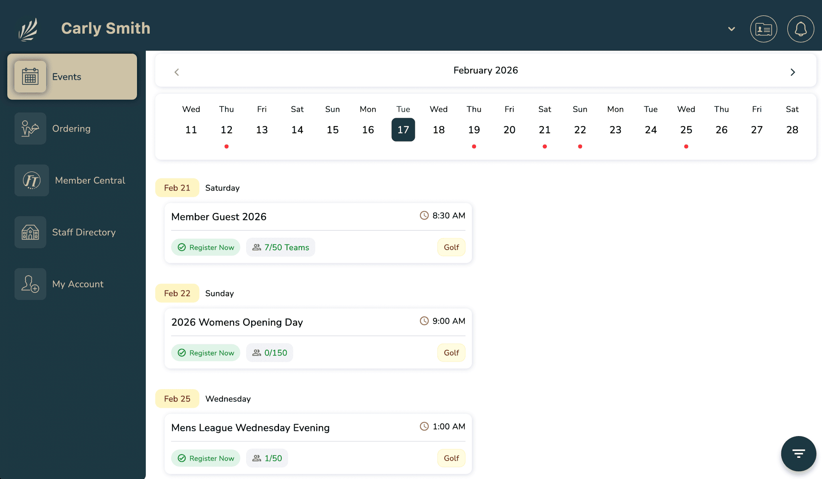This screenshot has height=479, width=822.
Task: Click the Events calendar icon in sidebar
Action: click(30, 77)
